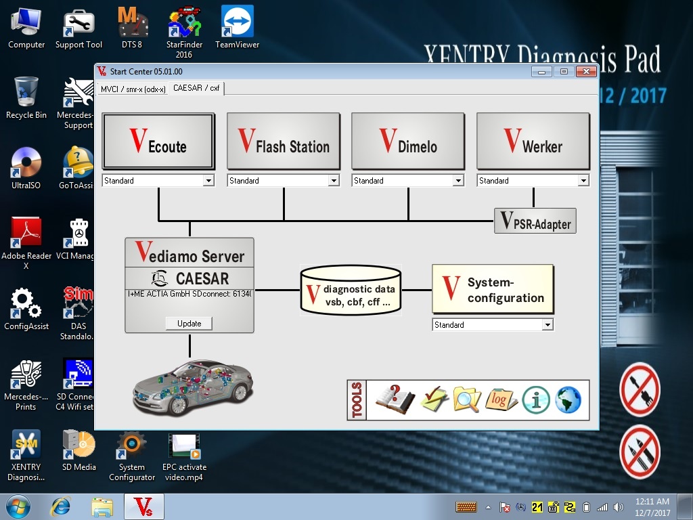Select the CAESAR / cxf tab
Image resolution: width=693 pixels, height=520 pixels.
point(196,88)
